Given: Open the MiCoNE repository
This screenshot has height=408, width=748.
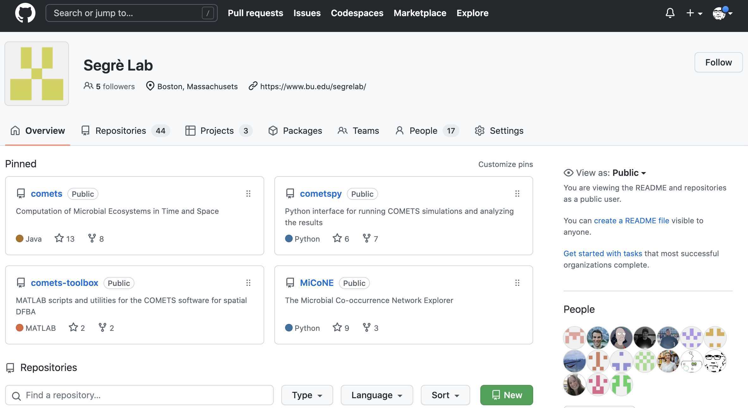Looking at the screenshot, I should click(x=317, y=283).
